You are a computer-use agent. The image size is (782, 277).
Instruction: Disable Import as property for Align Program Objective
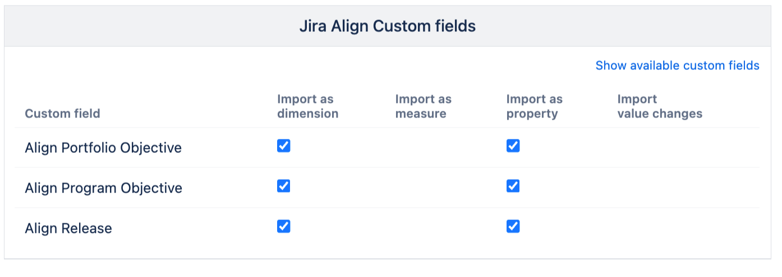pos(513,186)
